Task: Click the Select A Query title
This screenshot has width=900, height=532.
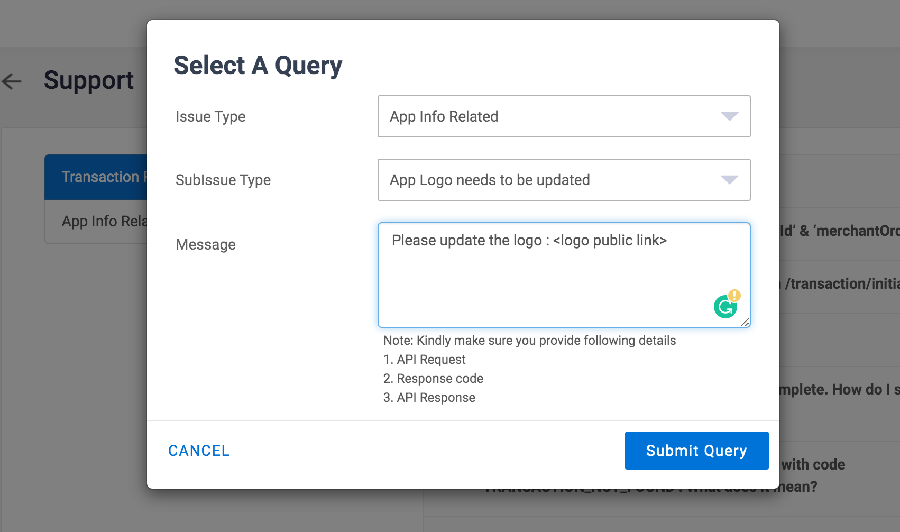Action: [258, 66]
